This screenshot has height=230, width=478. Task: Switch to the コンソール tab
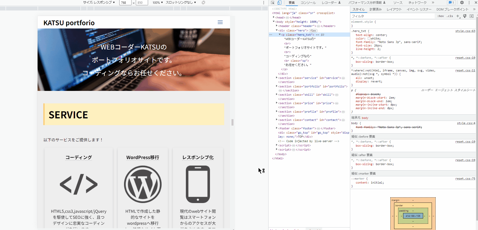(308, 2)
